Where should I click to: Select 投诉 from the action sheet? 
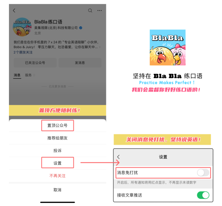click(58, 151)
